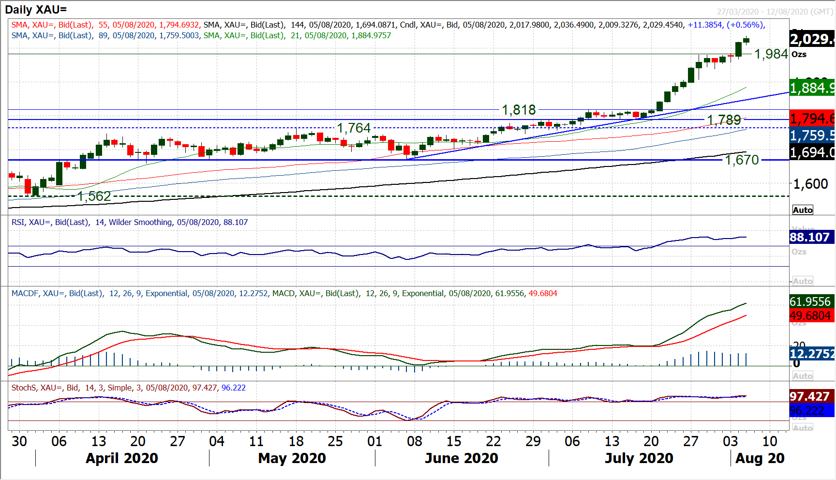836x480 pixels.
Task: Click the 1,818 resistance level label
Action: pyautogui.click(x=519, y=110)
